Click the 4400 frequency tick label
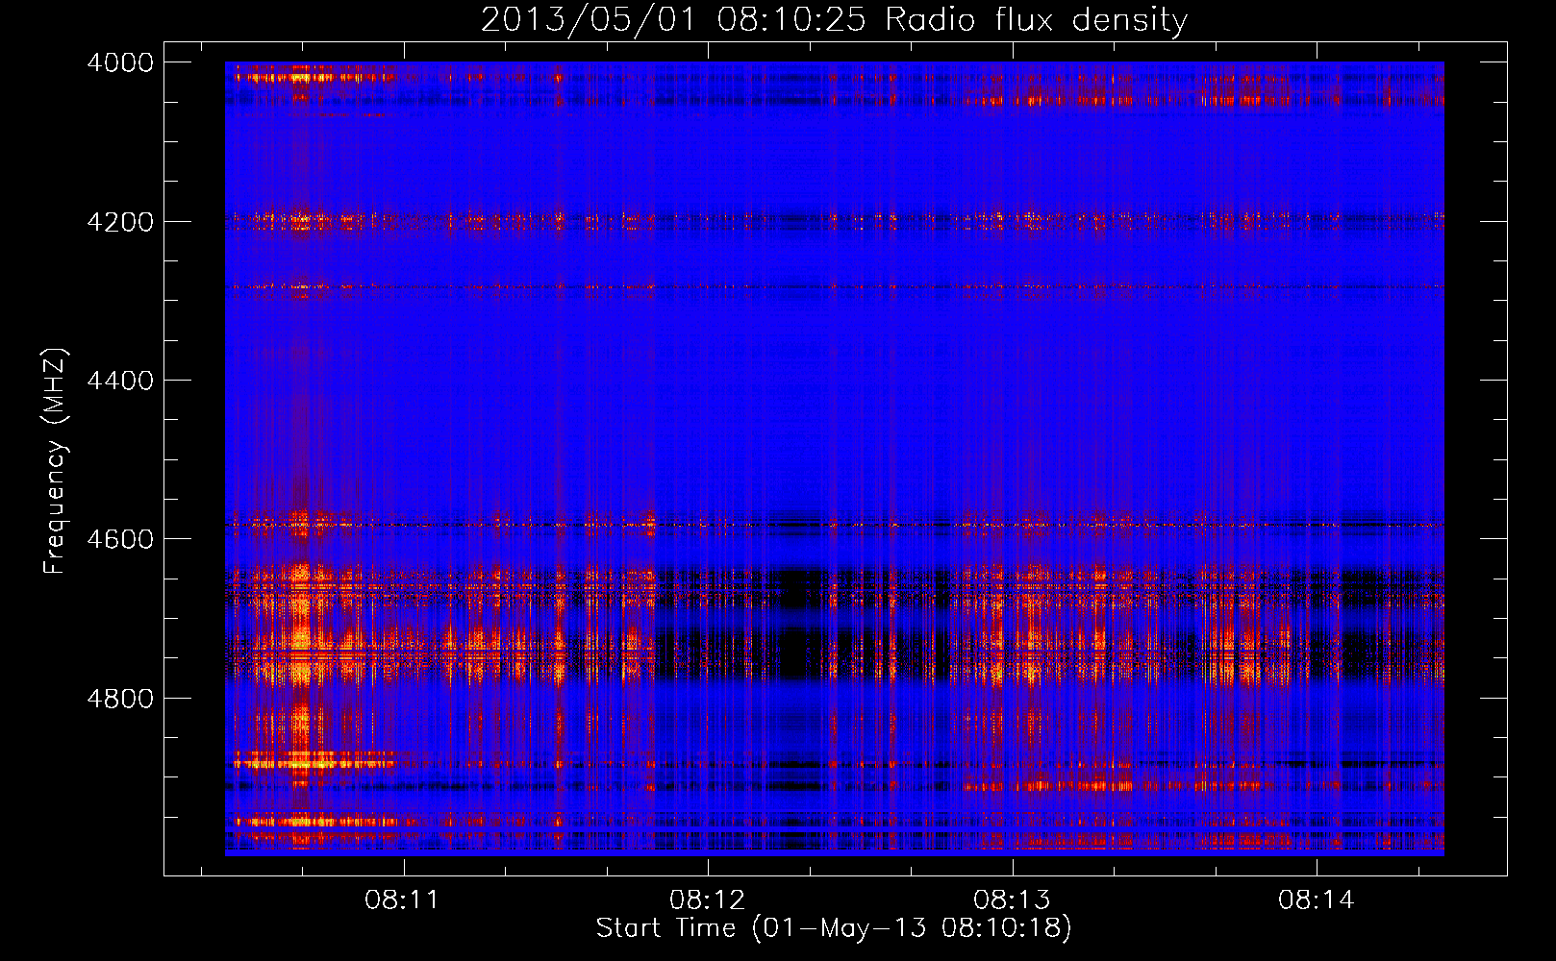This screenshot has width=1556, height=961. pyautogui.click(x=119, y=381)
